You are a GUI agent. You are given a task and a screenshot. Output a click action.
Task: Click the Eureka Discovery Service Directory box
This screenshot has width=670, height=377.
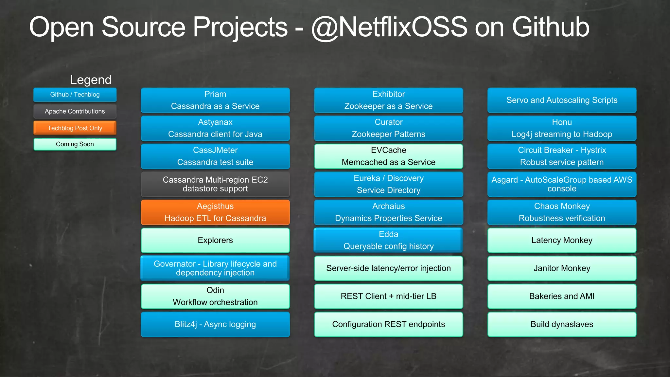(x=389, y=184)
